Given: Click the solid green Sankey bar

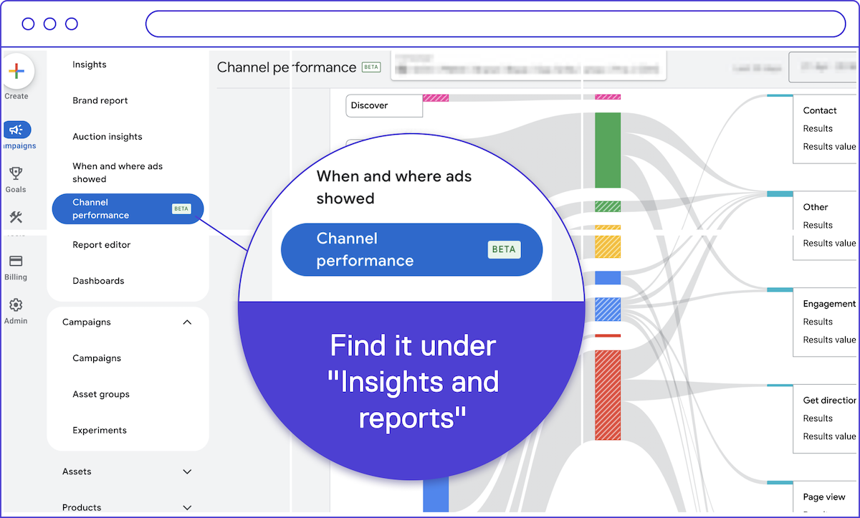Looking at the screenshot, I should 608,150.
